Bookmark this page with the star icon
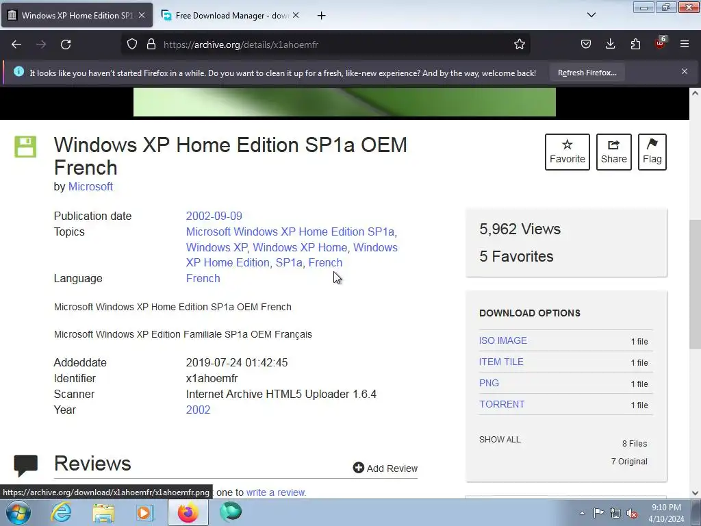 (x=519, y=45)
